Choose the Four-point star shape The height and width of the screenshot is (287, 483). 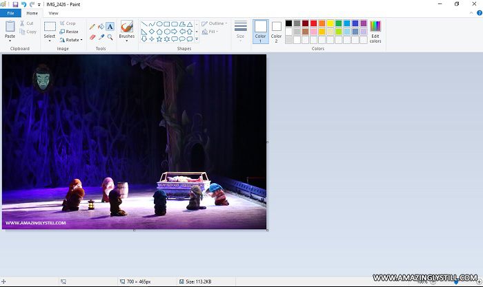tap(152, 39)
